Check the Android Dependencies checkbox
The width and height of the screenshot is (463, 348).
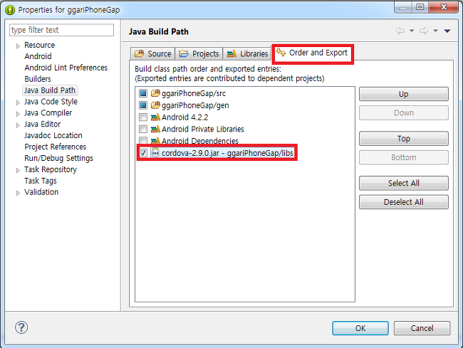[143, 141]
